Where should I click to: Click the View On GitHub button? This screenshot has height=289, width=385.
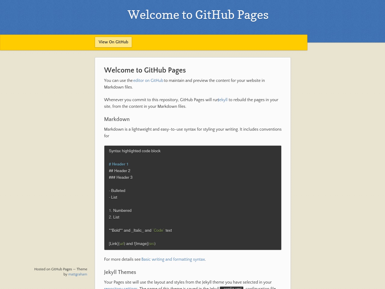click(113, 42)
